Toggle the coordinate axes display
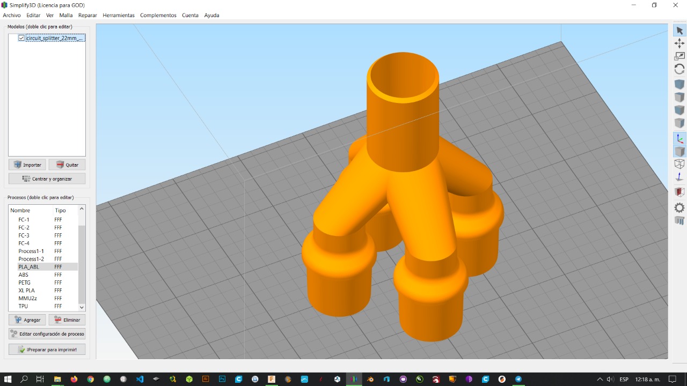This screenshot has height=386, width=687. coord(679,138)
